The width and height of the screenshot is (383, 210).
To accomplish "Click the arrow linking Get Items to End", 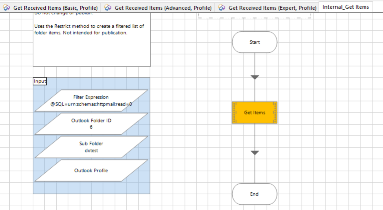I will click(255, 153).
